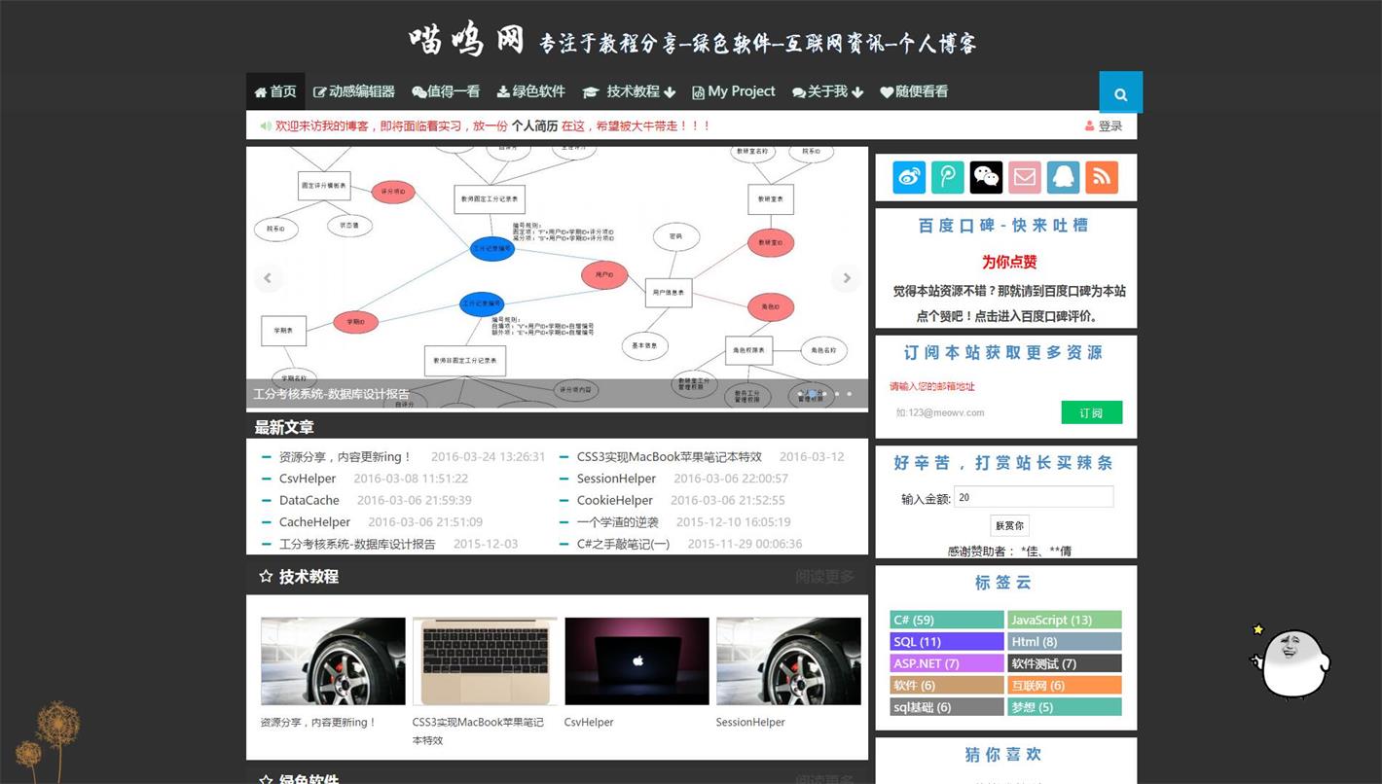Viewport: 1382px width, 784px height.
Task: Select the 梦想 (5) tag
Action: [1064, 707]
